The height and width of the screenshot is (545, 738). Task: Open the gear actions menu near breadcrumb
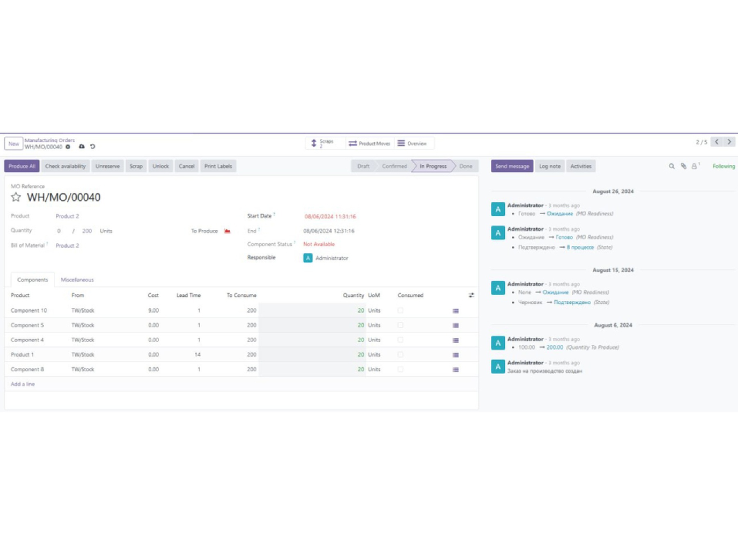point(68,147)
